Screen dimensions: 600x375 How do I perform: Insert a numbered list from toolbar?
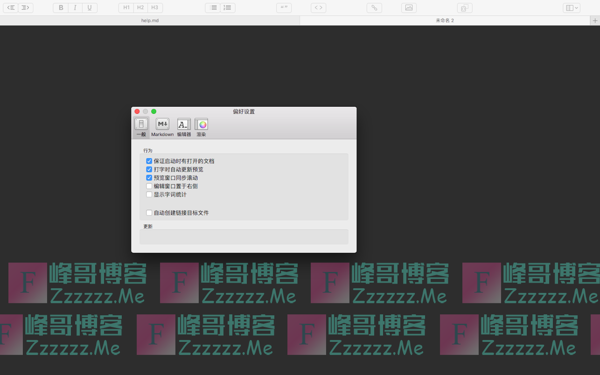(x=227, y=8)
